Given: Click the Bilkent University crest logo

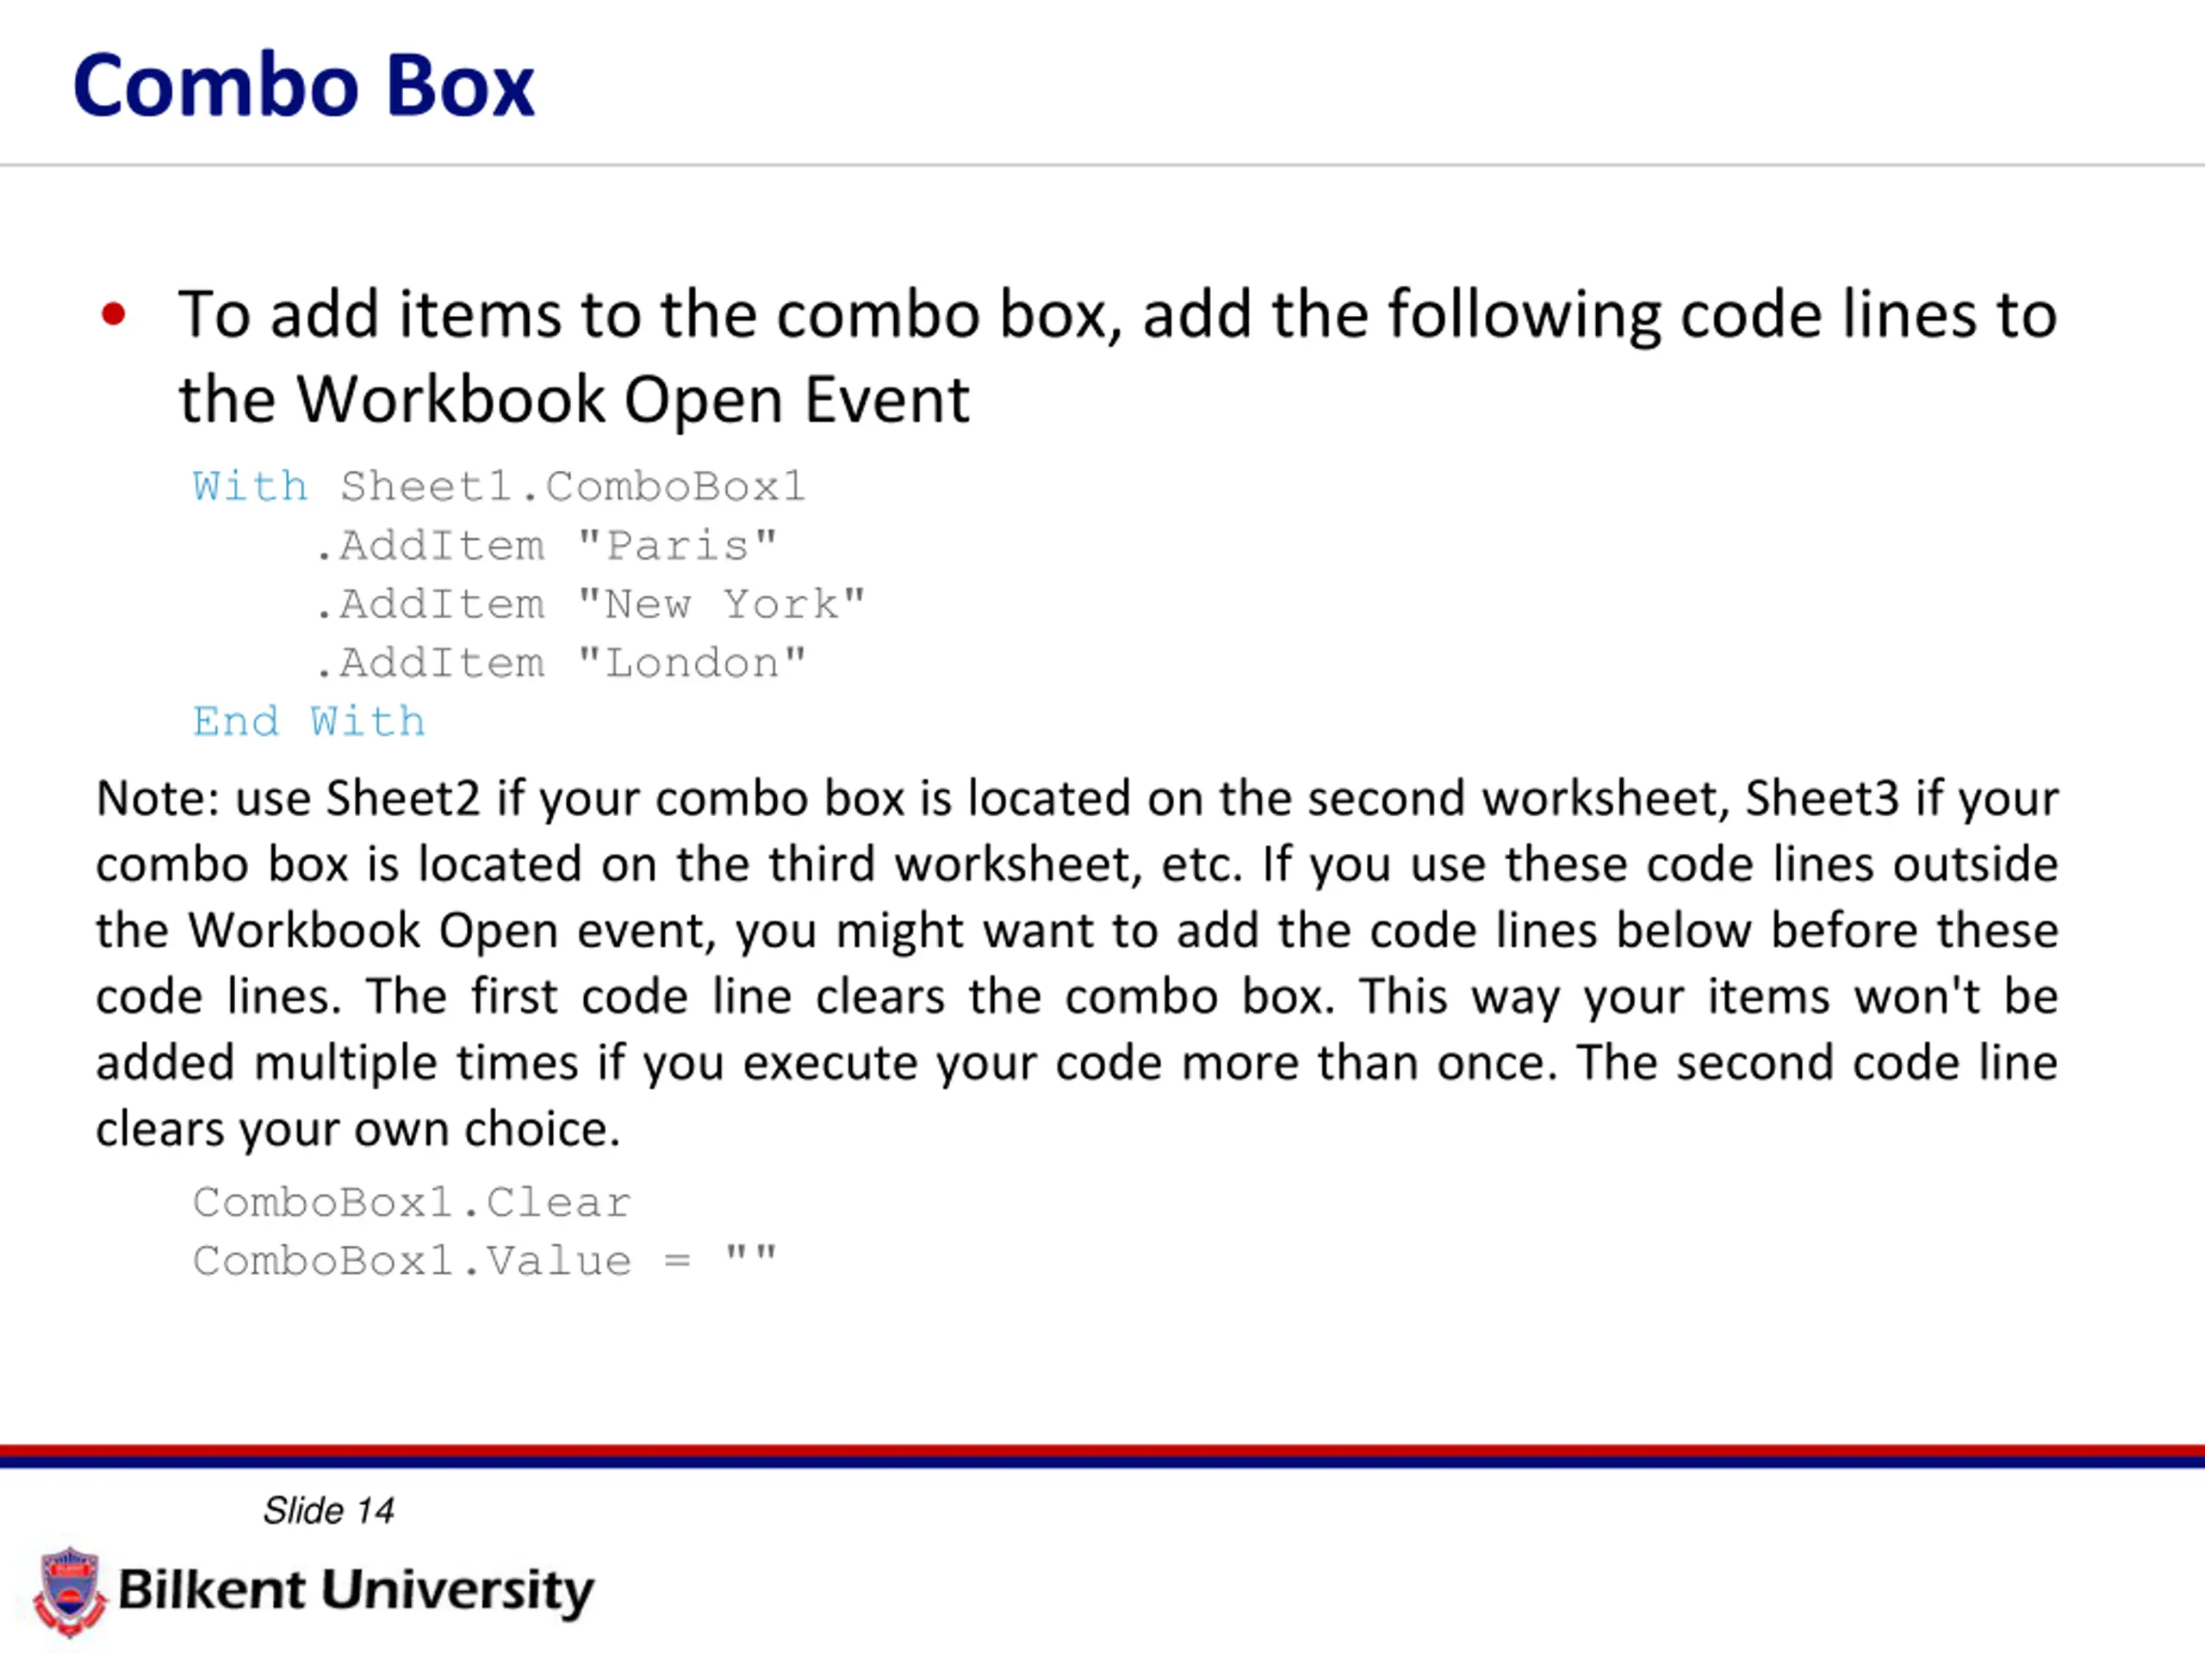Looking at the screenshot, I should pos(69,1591).
